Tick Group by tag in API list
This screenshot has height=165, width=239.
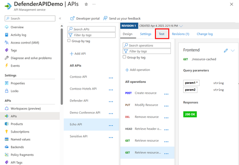click(69, 41)
